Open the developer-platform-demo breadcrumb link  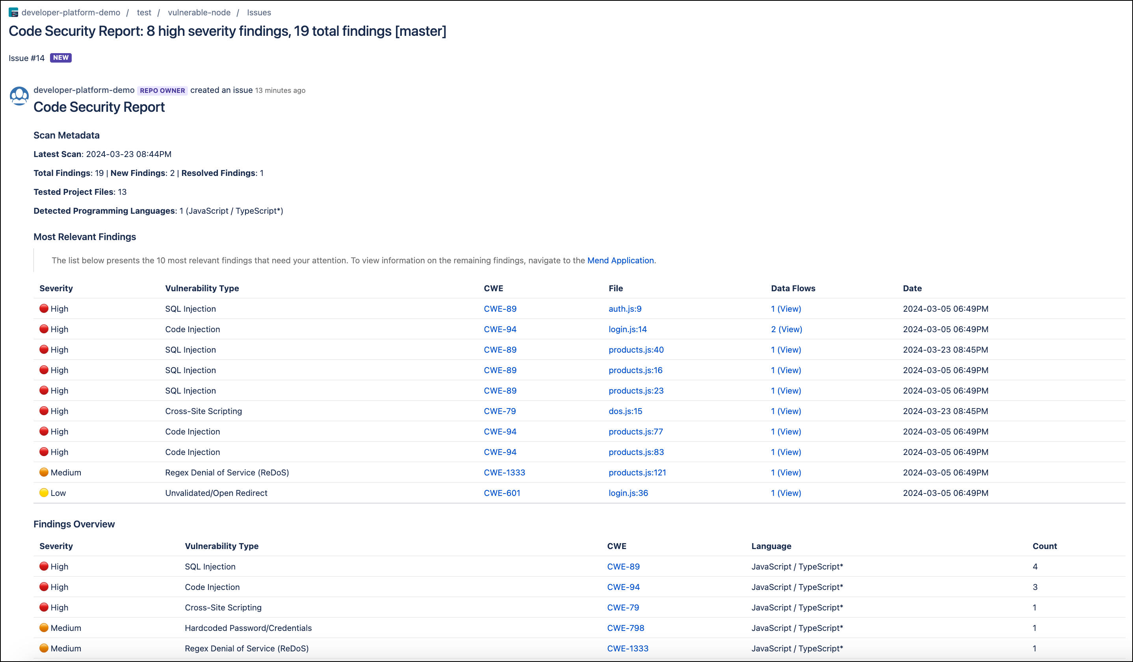click(71, 13)
